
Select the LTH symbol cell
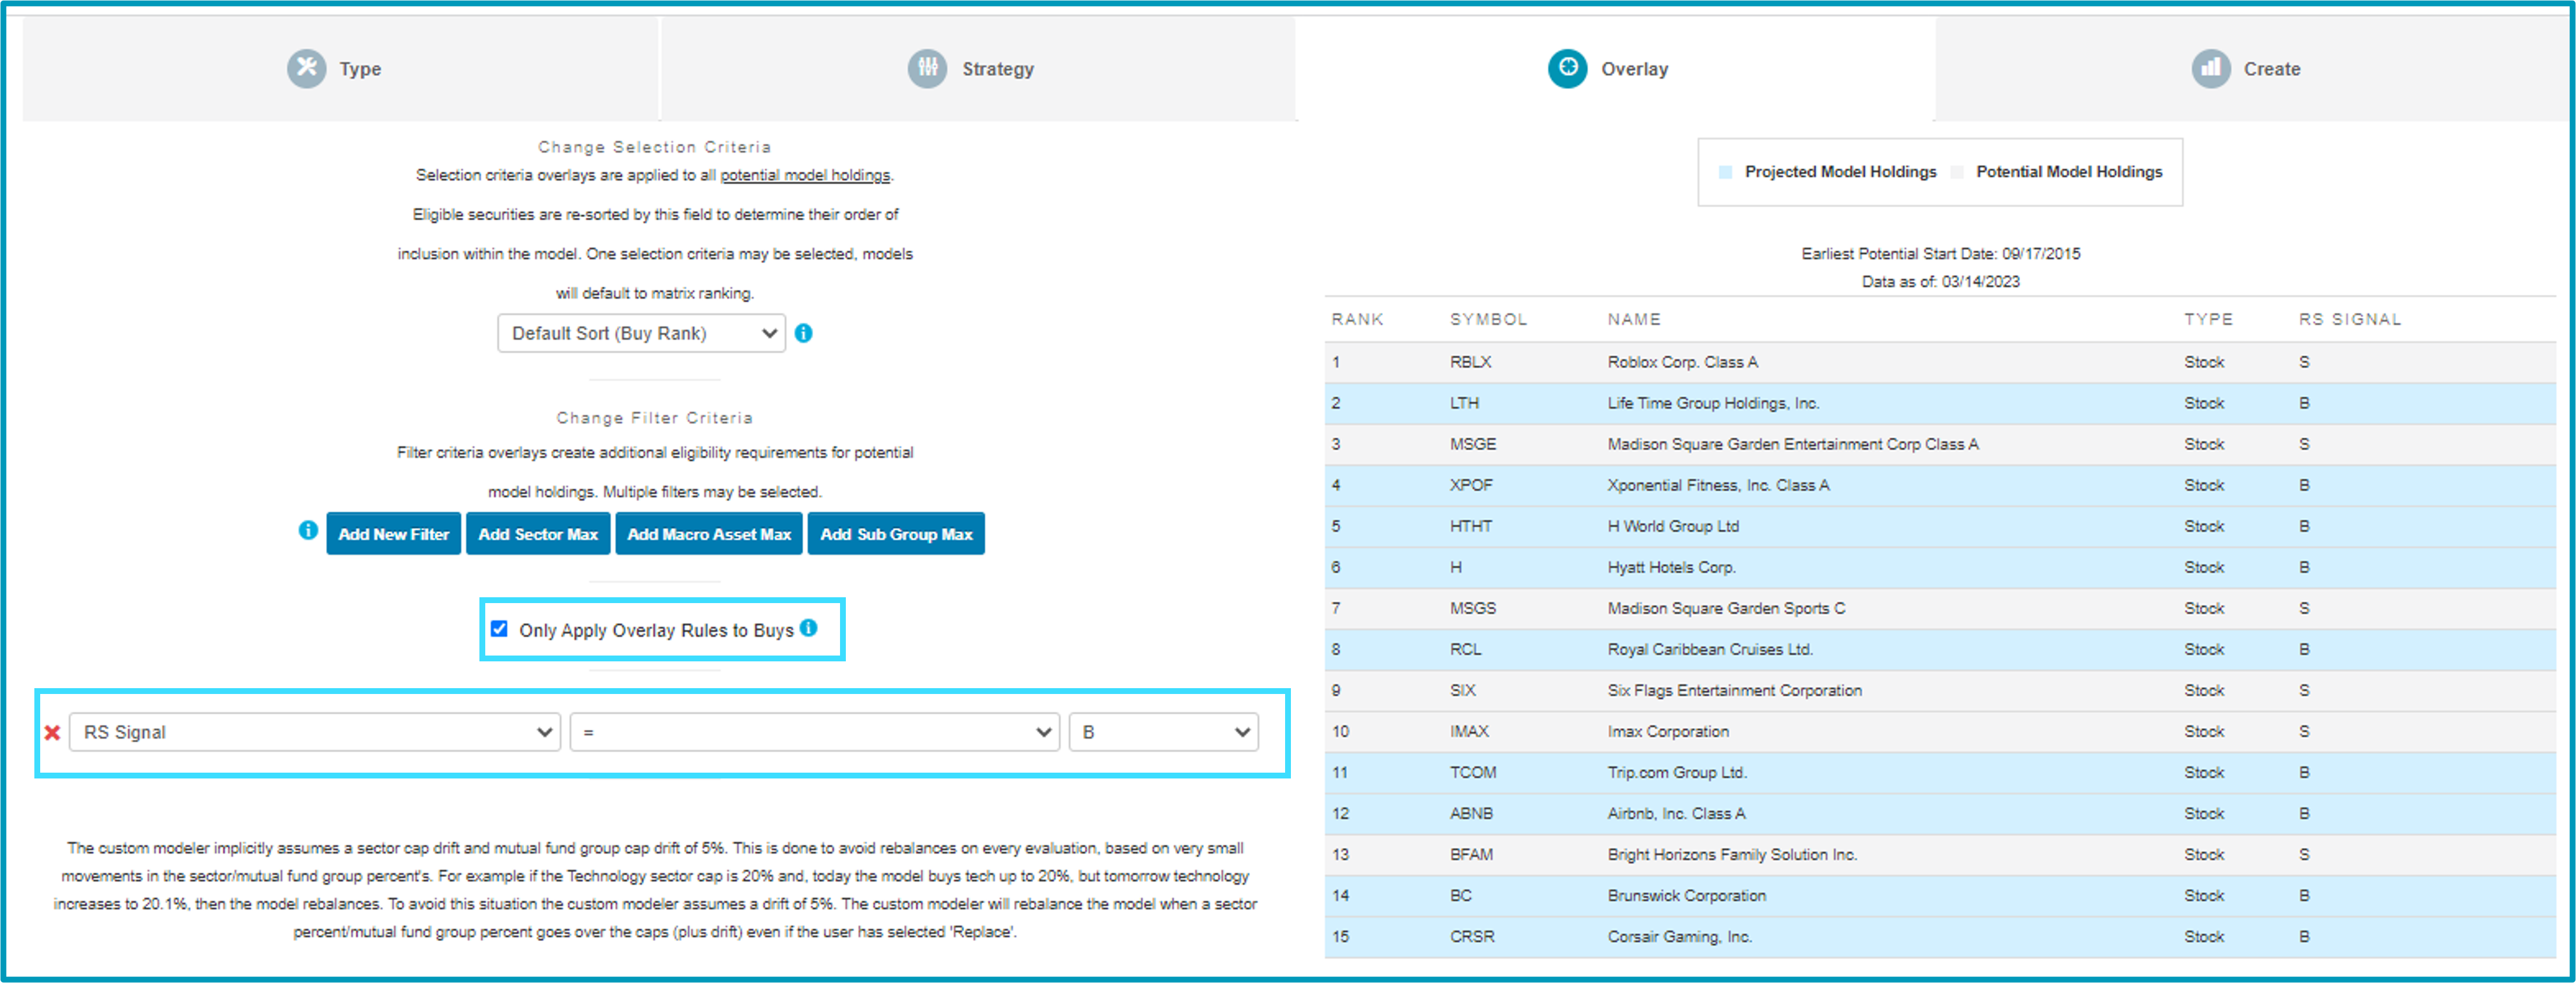coord(1464,403)
